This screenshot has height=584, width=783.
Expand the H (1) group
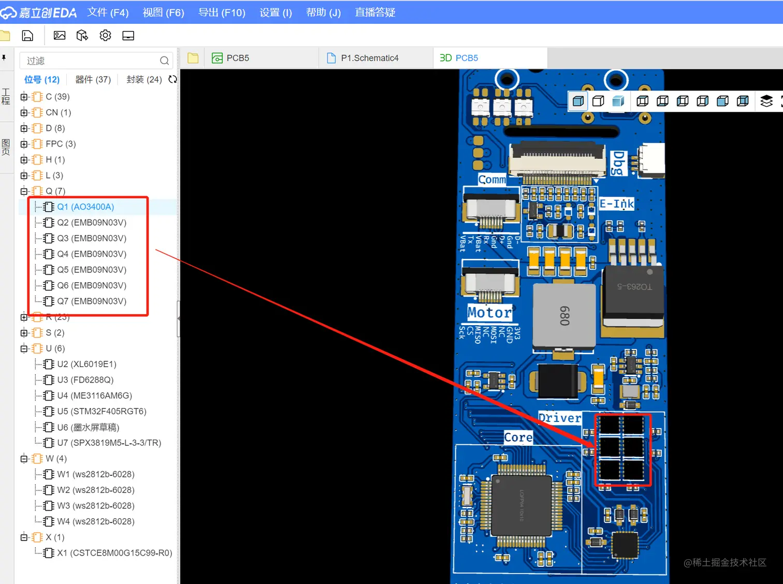[x=24, y=160]
